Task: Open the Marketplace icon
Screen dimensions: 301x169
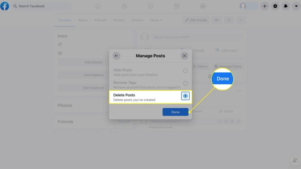Action: point(177,6)
